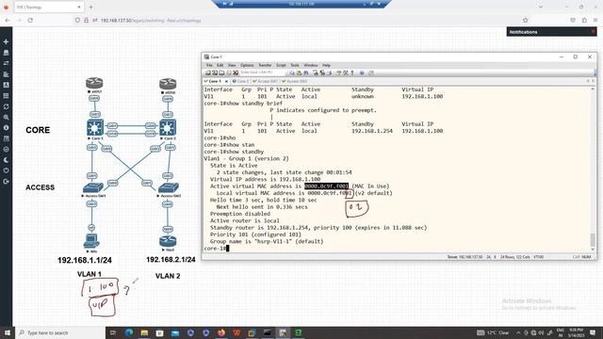
Task: Open the browser tab list dropdown
Action: click(x=540, y=7)
